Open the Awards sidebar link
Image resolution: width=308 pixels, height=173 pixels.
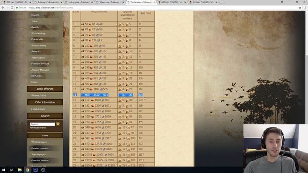pos(35,27)
